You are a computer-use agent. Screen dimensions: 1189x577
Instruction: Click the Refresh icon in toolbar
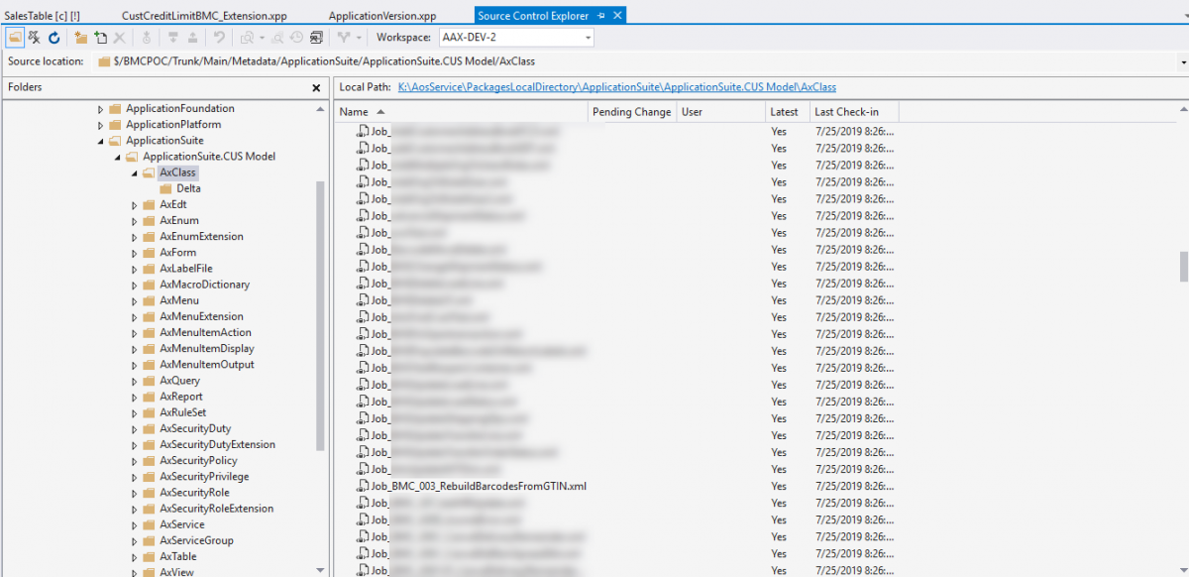point(54,38)
